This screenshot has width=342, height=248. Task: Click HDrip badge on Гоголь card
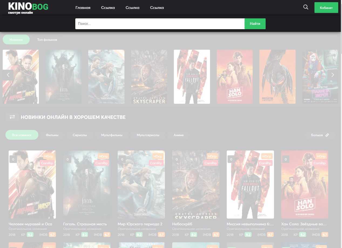click(103, 156)
